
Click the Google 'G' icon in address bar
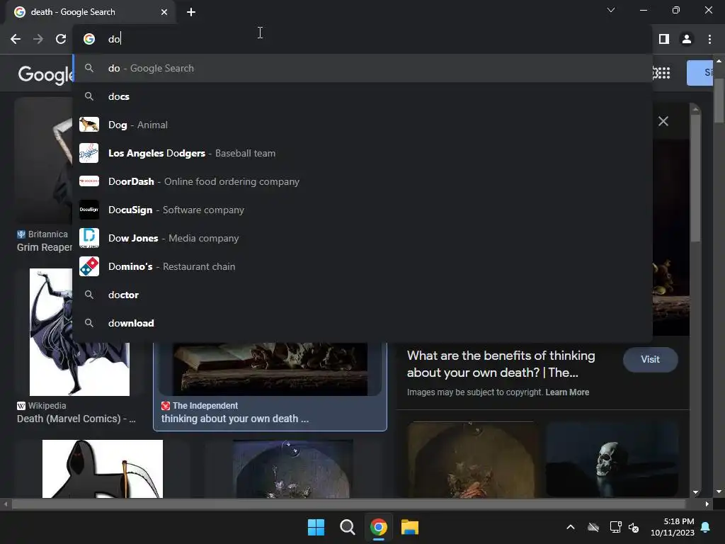pyautogui.click(x=89, y=39)
